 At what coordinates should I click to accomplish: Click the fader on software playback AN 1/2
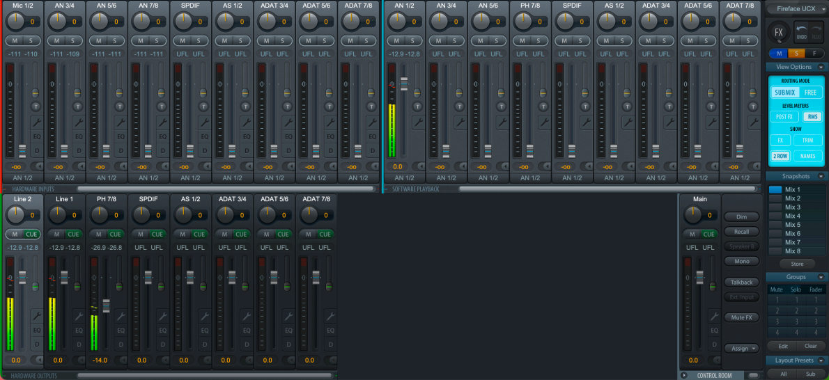405,84
